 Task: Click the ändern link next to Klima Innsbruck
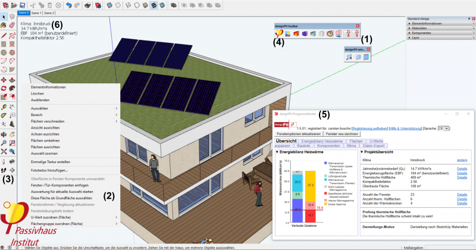[462, 160]
